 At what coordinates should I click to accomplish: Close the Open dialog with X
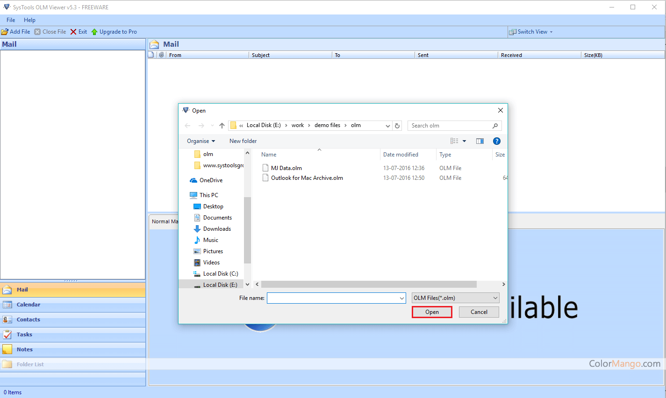click(x=500, y=111)
